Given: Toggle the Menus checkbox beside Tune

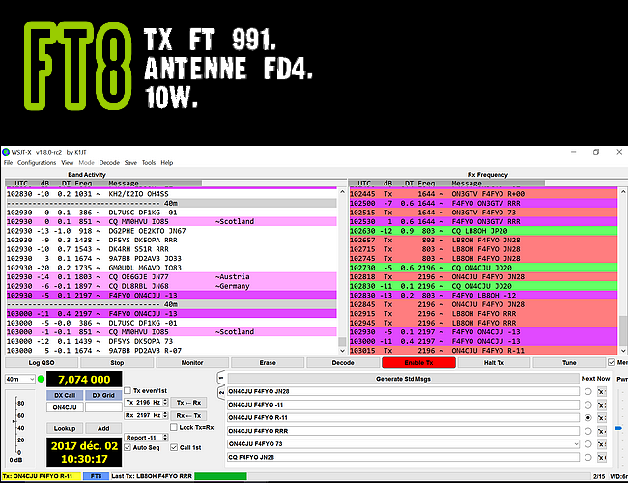Looking at the screenshot, I should click(x=612, y=362).
